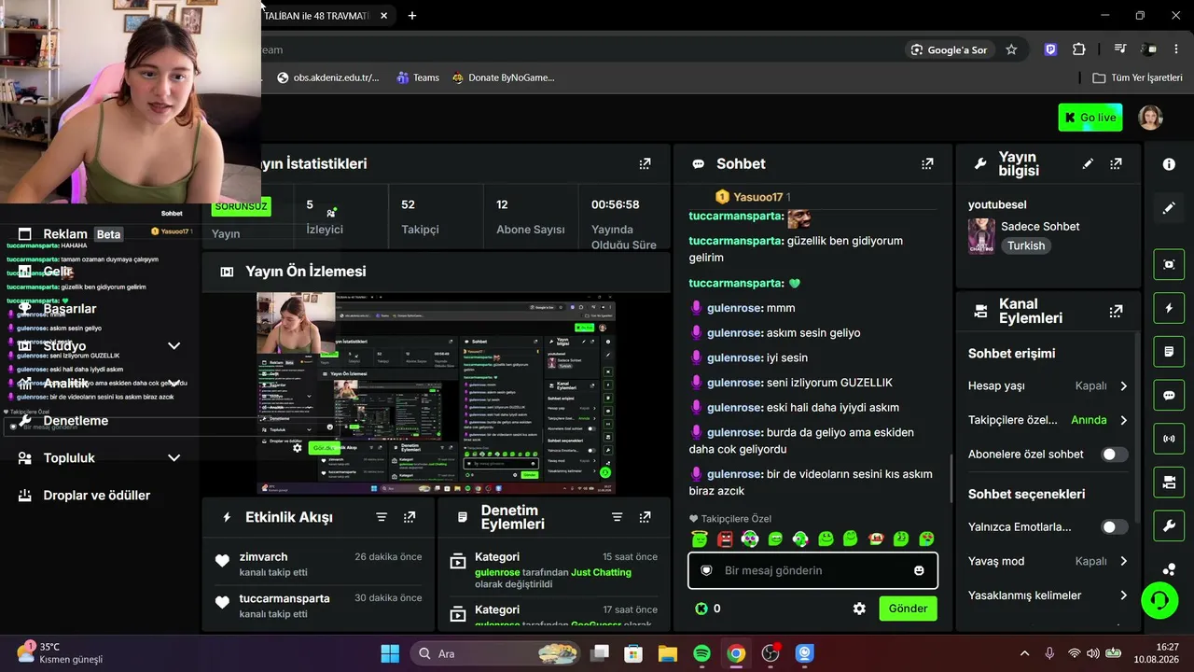The width and height of the screenshot is (1194, 672).
Task: Toggle Abonelere özel sohbet switch
Action: click(x=1115, y=455)
